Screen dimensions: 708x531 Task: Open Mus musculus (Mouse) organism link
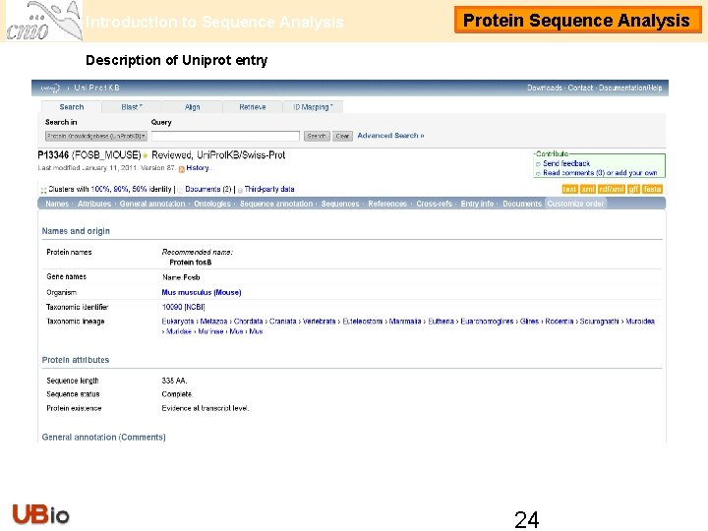click(x=202, y=293)
